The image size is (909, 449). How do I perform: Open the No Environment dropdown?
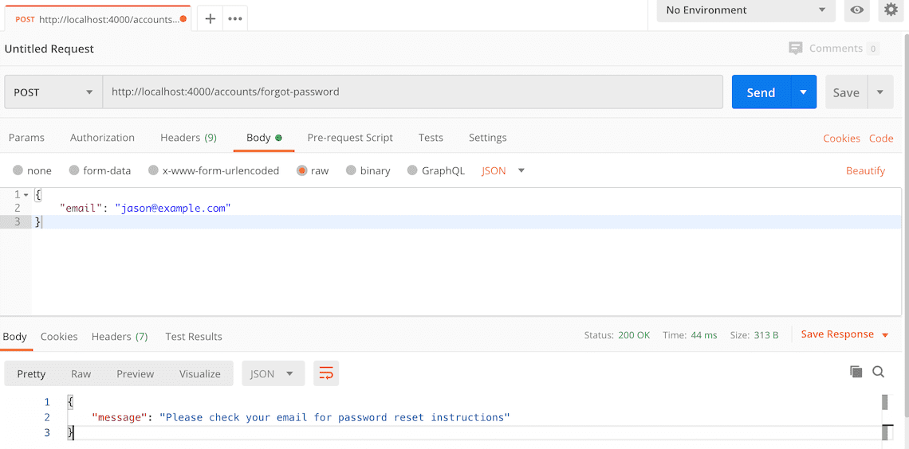746,10
